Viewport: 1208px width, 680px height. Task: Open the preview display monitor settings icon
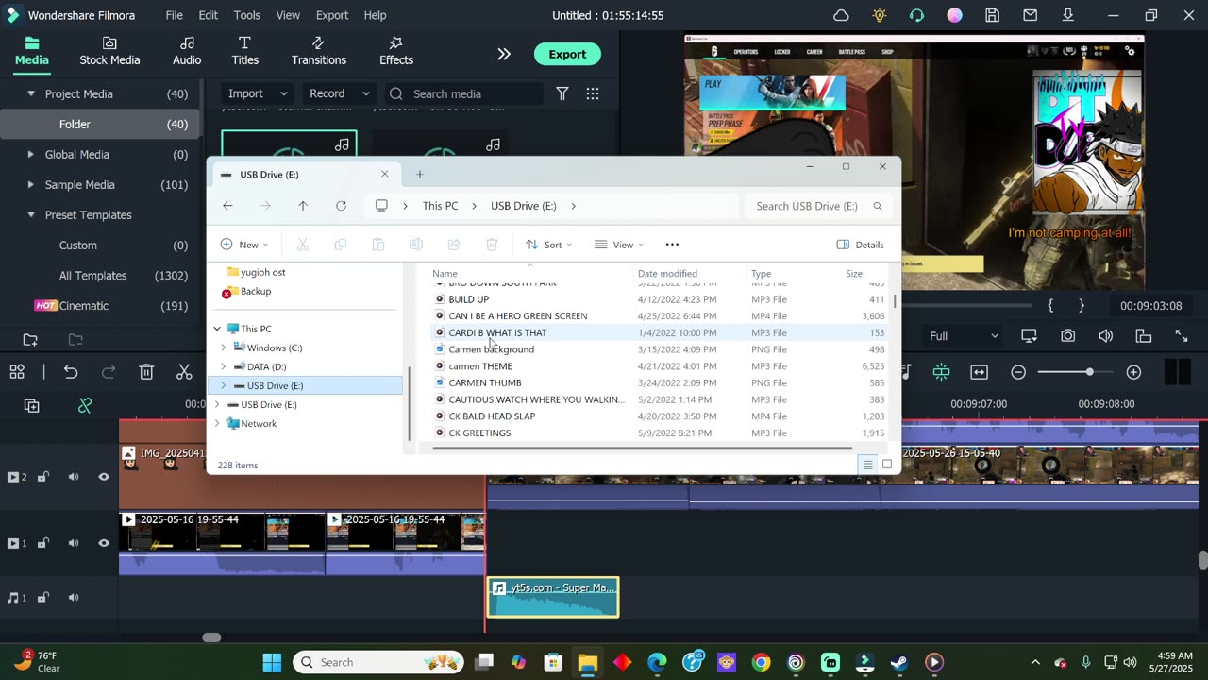pos(1030,336)
